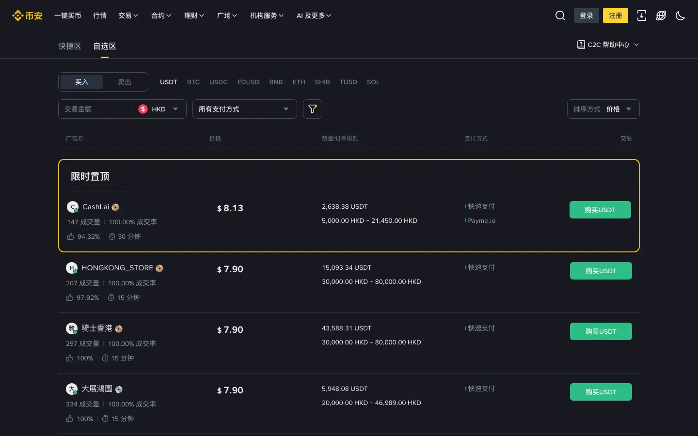The width and height of the screenshot is (698, 436).
Task: Open the advertisement filter funnel icon
Action: pyautogui.click(x=313, y=109)
